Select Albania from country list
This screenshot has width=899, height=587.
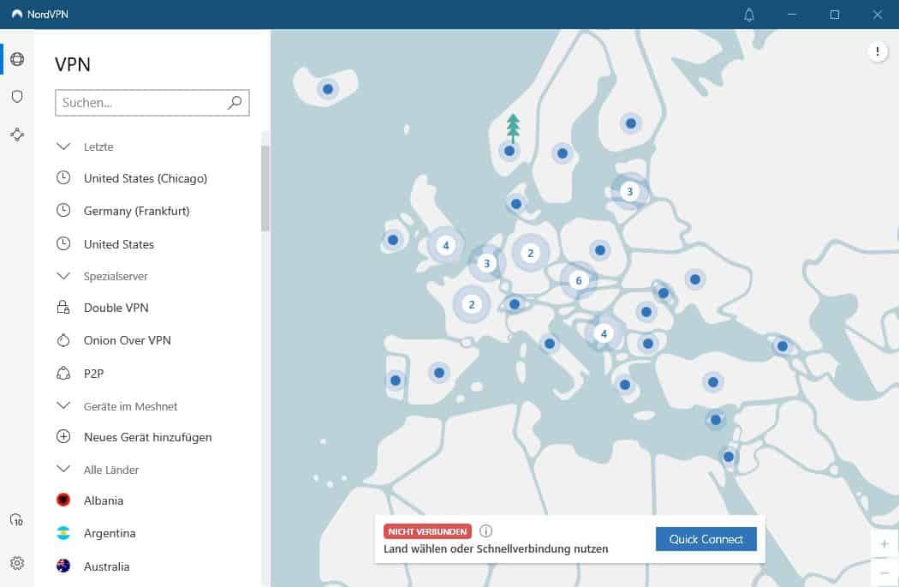tap(104, 500)
